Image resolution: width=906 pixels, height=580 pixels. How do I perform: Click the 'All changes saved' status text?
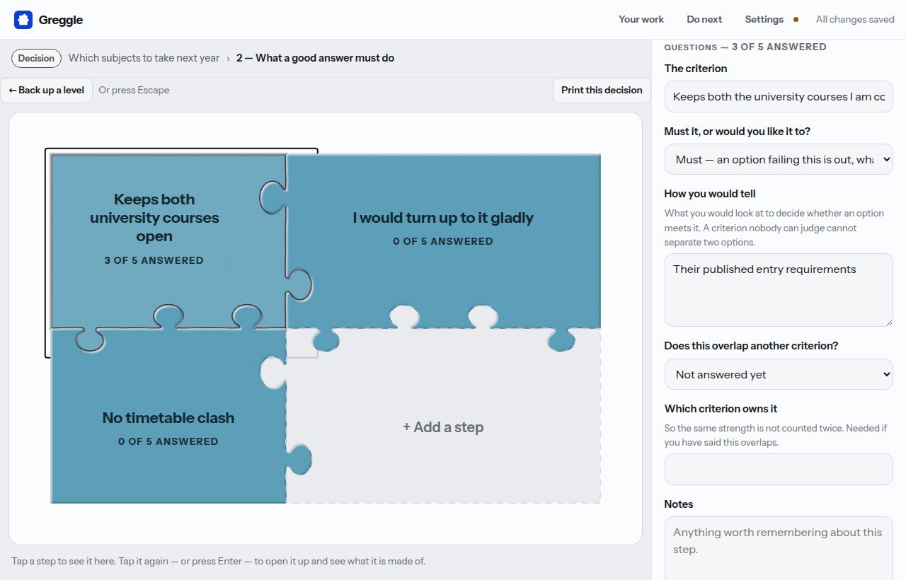click(x=855, y=19)
